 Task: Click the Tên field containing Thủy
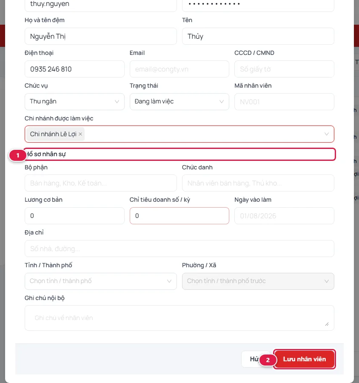click(x=258, y=36)
